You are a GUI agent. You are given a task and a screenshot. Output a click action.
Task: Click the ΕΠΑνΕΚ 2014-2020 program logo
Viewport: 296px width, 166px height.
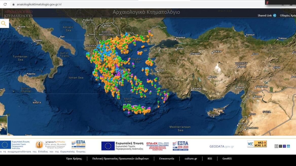tap(157, 146)
